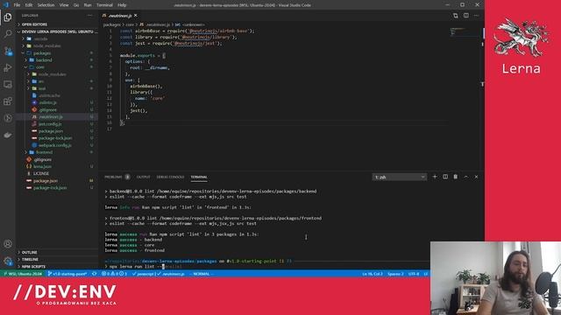Switch to the Output panel tab

143,177
